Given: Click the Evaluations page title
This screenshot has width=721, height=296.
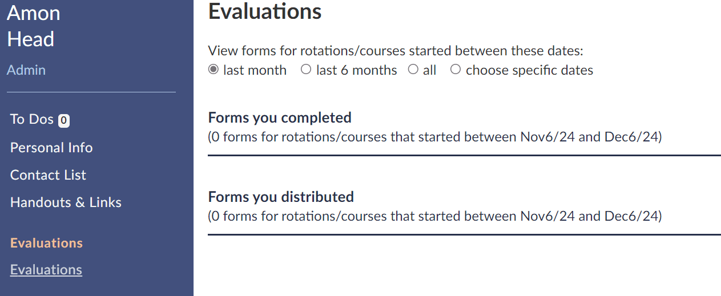Looking at the screenshot, I should point(265,12).
